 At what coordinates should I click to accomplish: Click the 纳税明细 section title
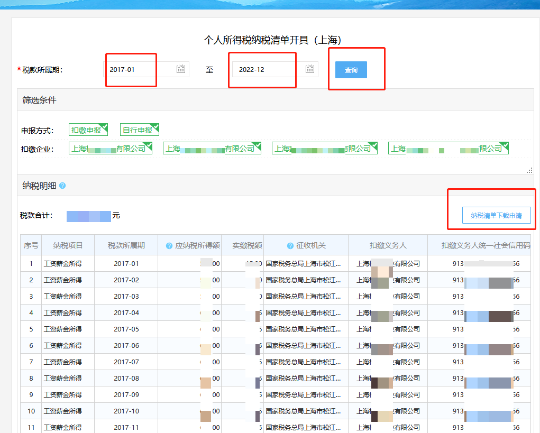coord(39,186)
